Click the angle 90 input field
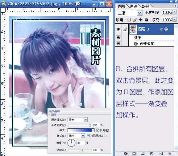Screen dimensions: 178x156 [81, 143]
